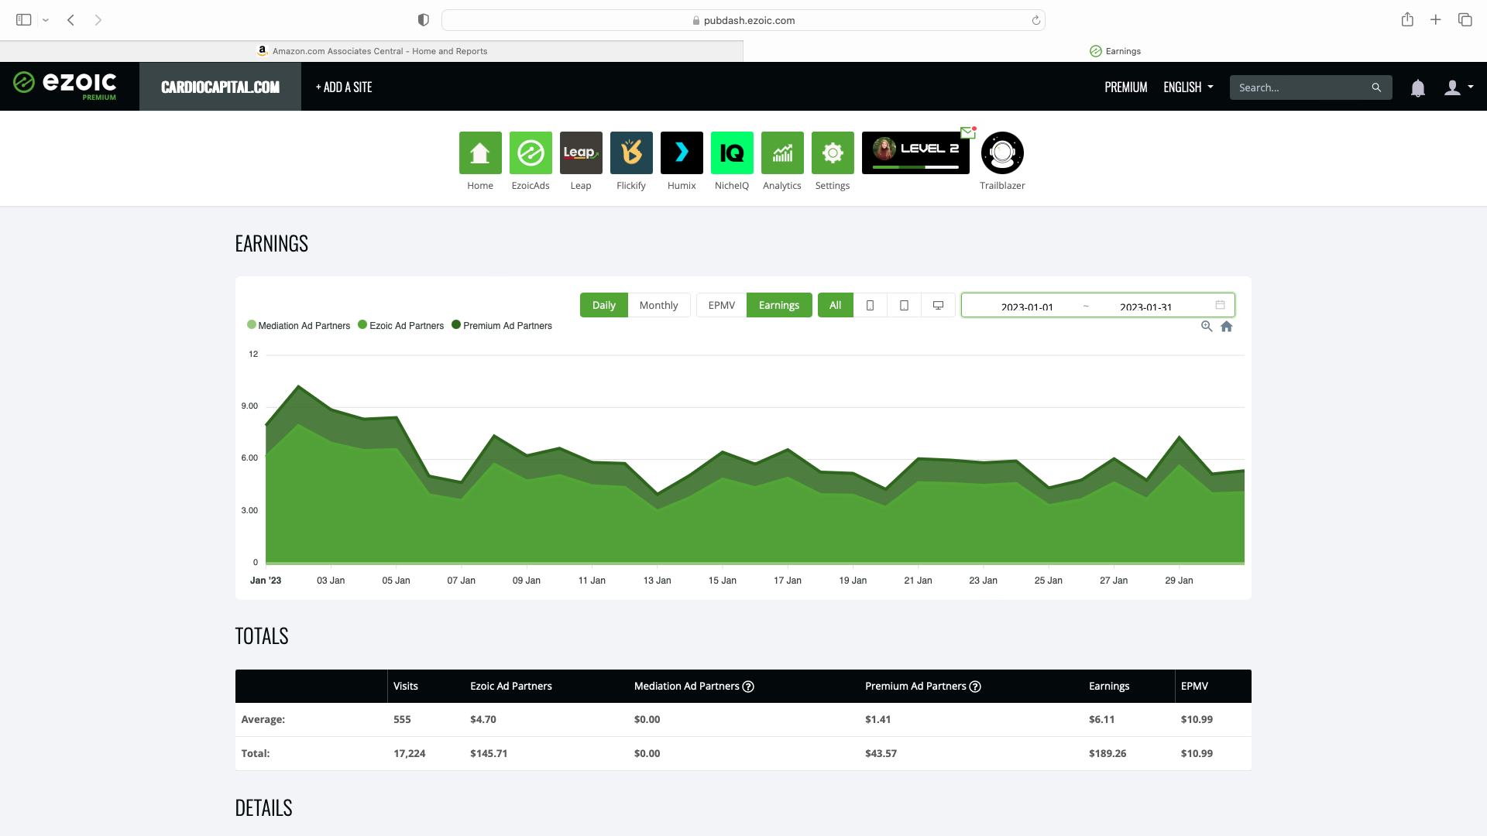The height and width of the screenshot is (836, 1487).
Task: Open the Humix icon
Action: click(682, 152)
